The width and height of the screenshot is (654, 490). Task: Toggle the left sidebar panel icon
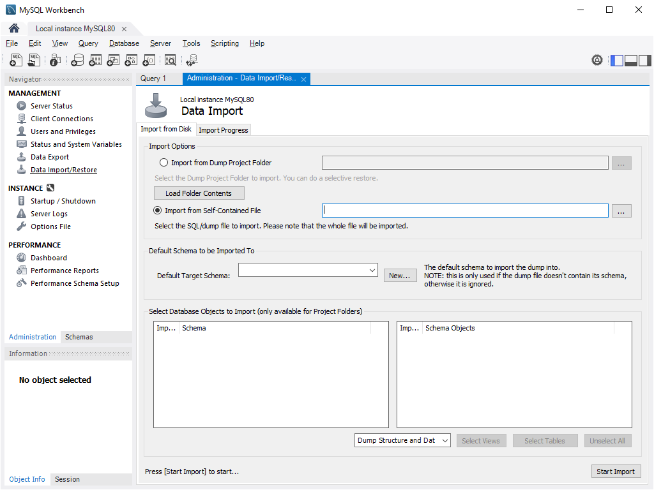pyautogui.click(x=616, y=61)
